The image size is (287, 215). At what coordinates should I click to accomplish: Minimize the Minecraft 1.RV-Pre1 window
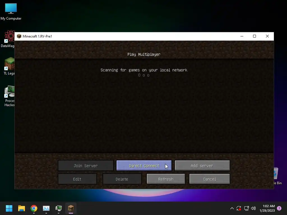(242, 36)
